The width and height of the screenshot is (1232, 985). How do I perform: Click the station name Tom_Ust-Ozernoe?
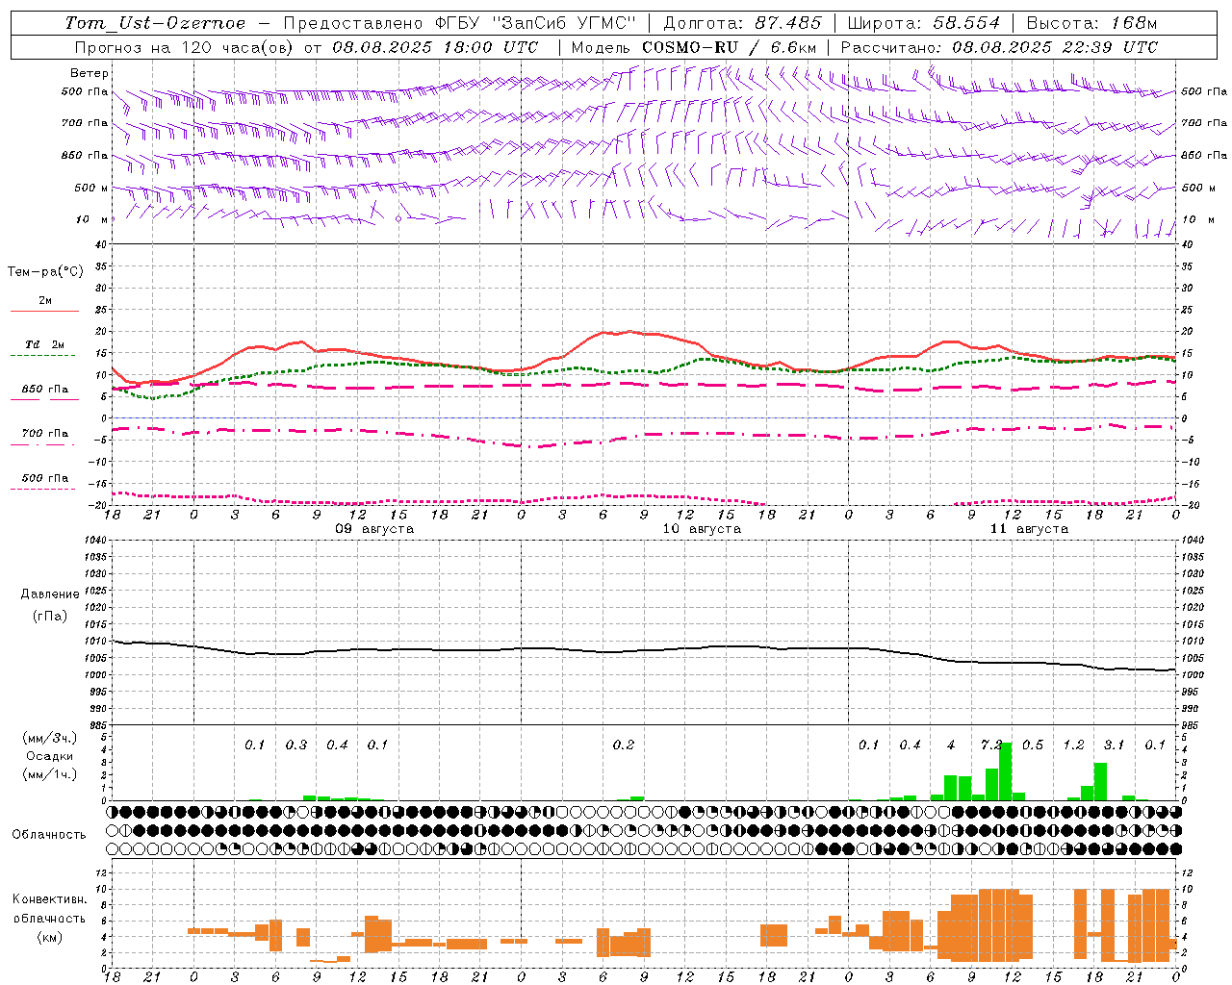point(155,23)
